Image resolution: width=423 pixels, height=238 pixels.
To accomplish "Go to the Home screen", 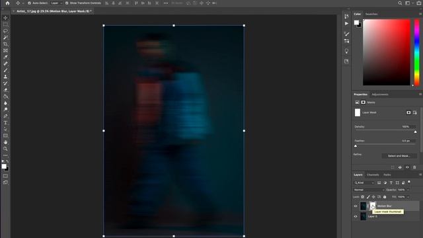I will (x=7, y=3).
